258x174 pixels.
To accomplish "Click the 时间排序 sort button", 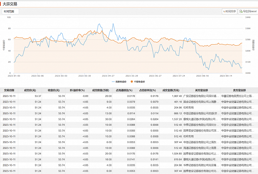I will tap(230, 11).
